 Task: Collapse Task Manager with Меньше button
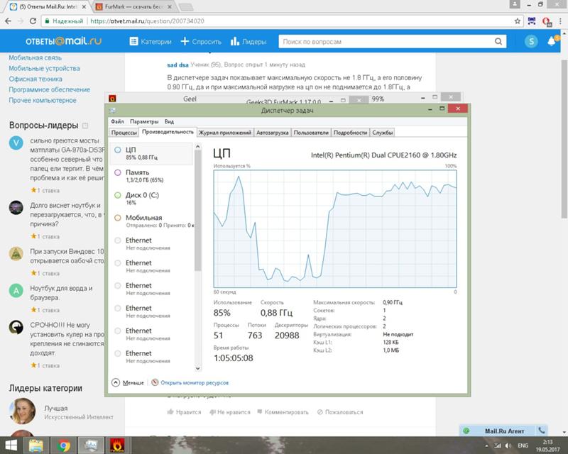click(128, 382)
